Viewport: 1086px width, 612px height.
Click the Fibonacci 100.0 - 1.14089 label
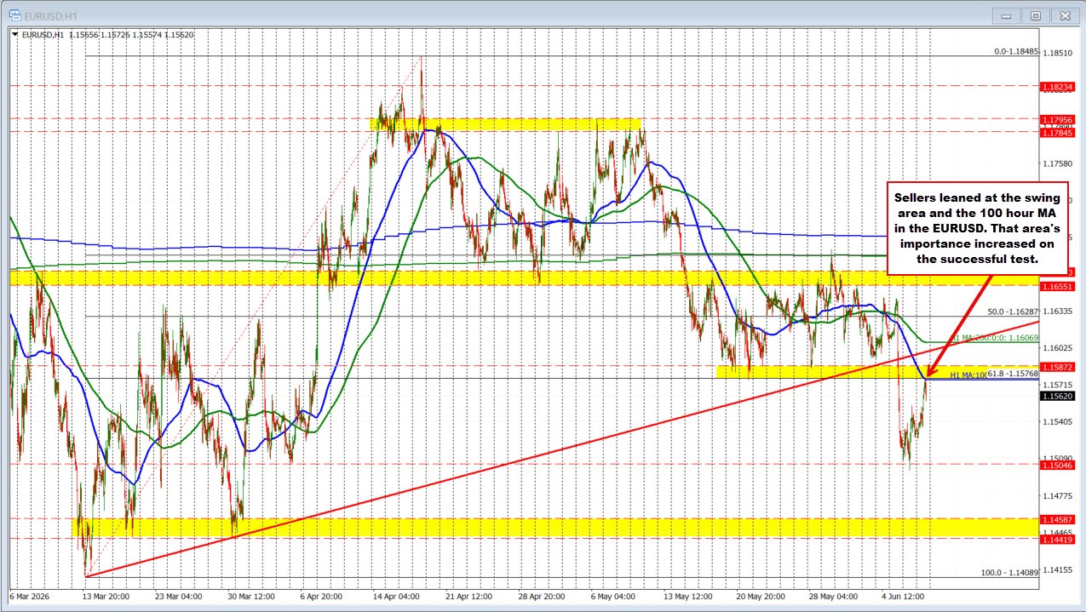1010,573
